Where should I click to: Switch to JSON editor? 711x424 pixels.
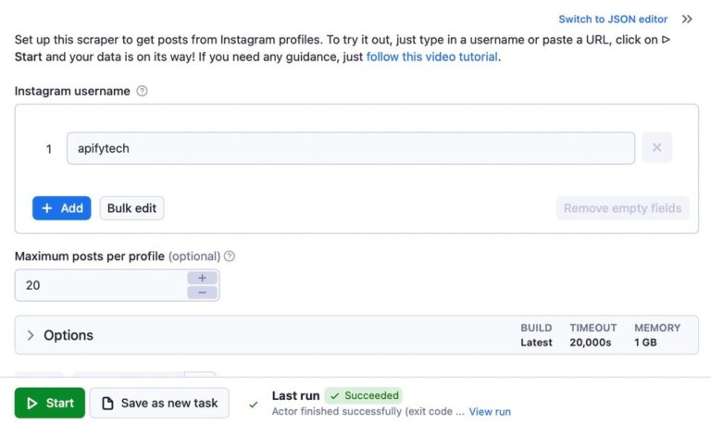point(613,19)
